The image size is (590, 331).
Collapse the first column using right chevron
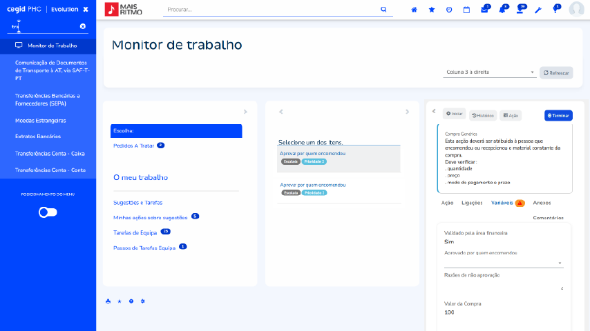[x=245, y=112]
